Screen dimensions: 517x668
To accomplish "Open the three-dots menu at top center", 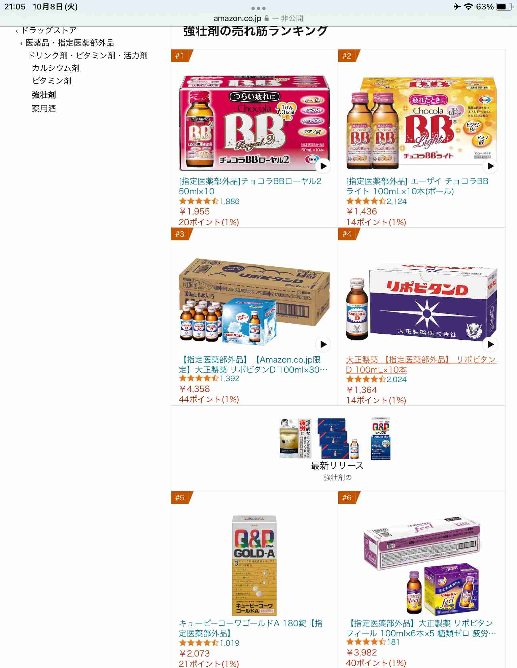I will (x=258, y=8).
